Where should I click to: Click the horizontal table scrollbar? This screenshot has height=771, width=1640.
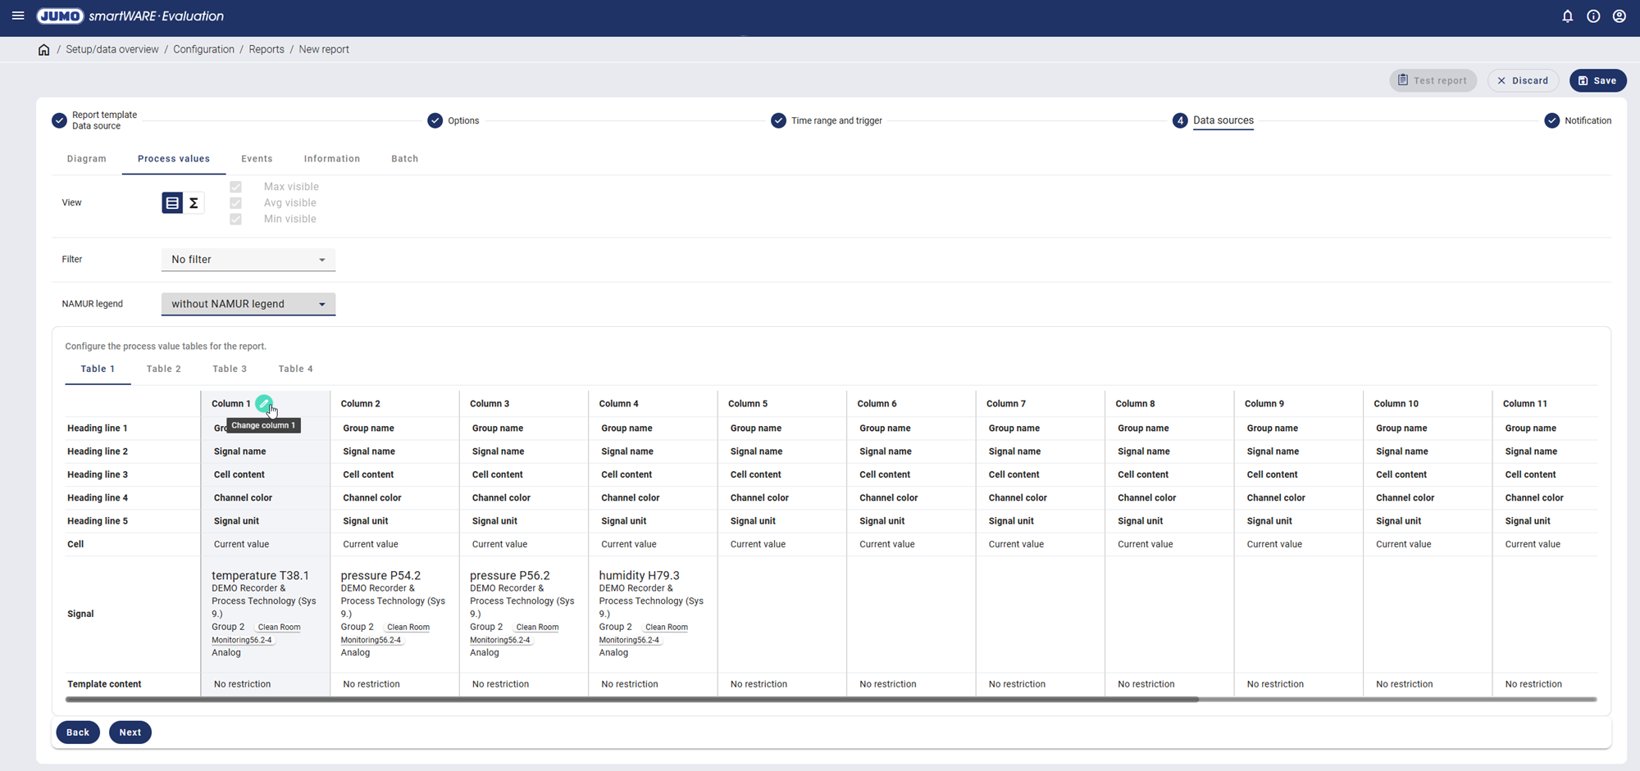click(x=631, y=700)
